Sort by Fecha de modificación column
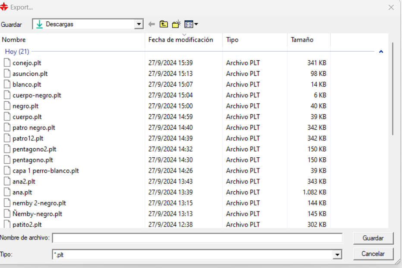 click(x=180, y=40)
